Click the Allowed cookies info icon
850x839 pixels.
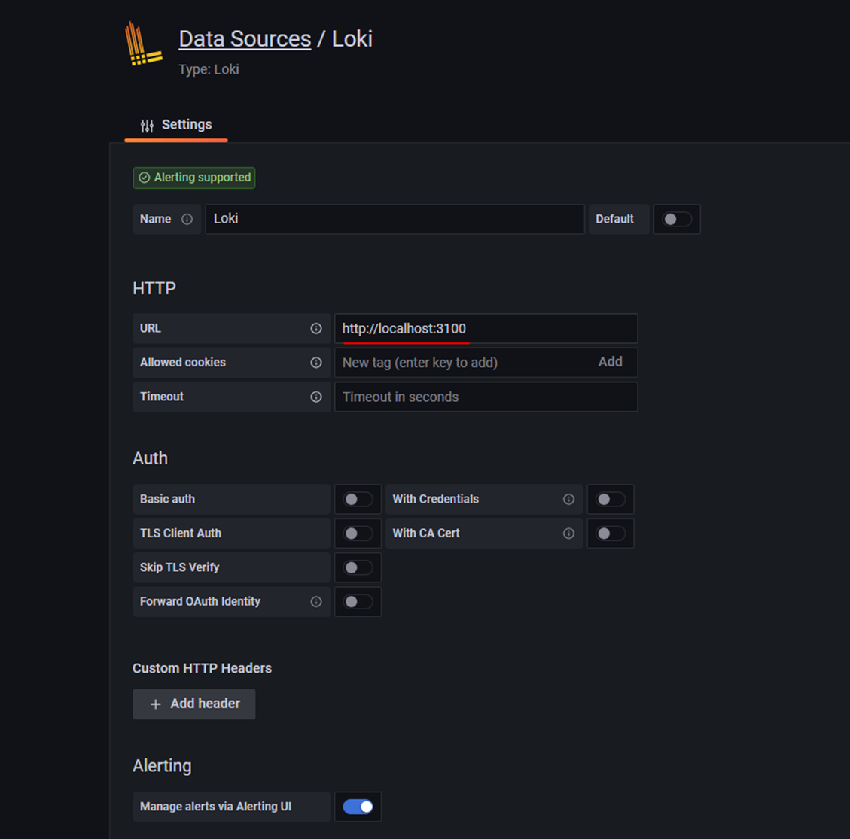[316, 363]
